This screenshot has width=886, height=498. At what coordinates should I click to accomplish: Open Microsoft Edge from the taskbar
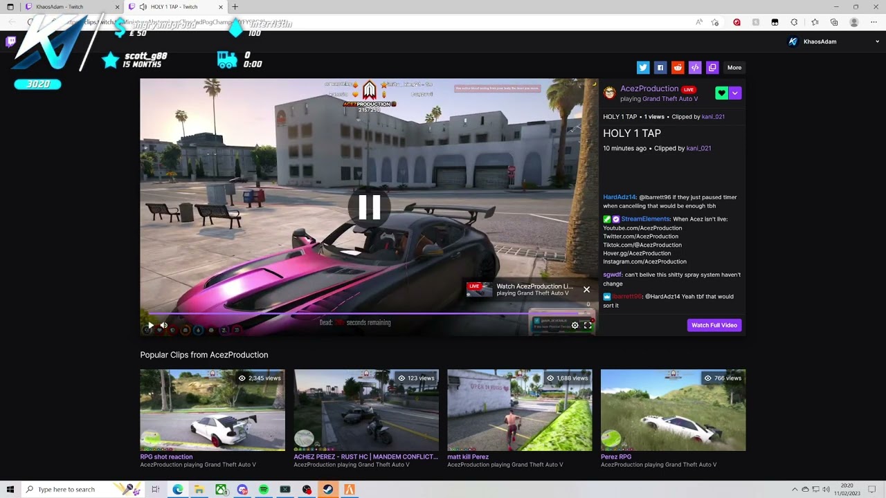[x=178, y=489]
